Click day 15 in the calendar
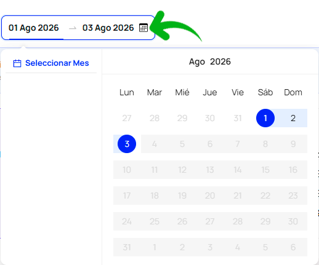 (x=265, y=170)
